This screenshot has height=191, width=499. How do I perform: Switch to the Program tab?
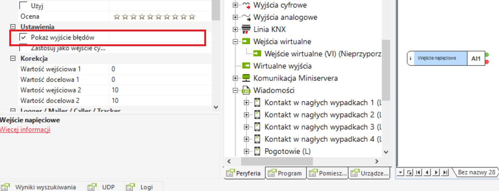point(286,173)
